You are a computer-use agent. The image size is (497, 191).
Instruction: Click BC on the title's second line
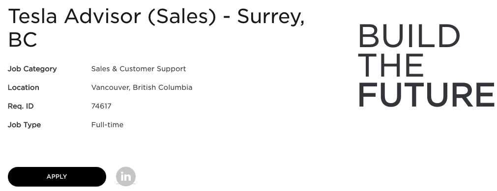point(23,40)
